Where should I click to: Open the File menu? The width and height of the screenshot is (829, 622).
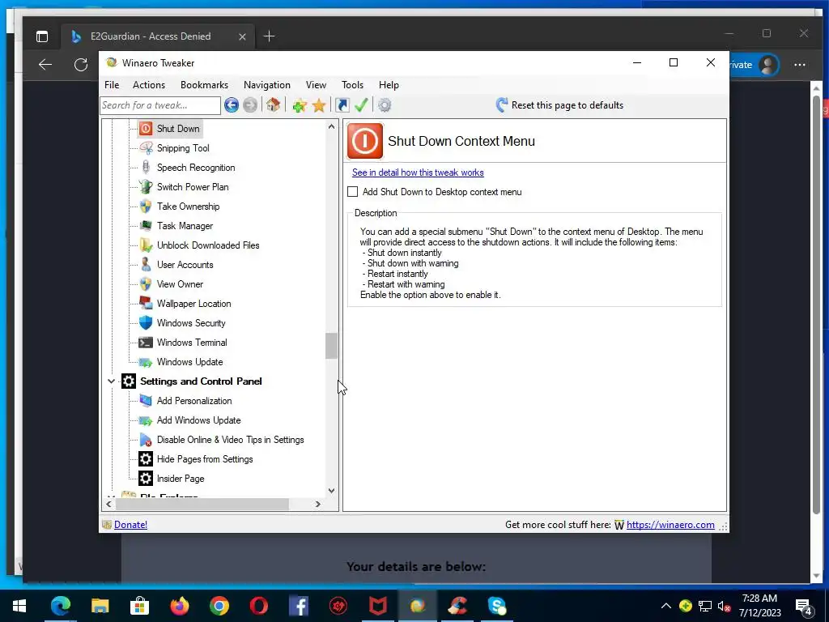[112, 84]
